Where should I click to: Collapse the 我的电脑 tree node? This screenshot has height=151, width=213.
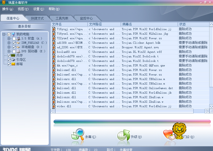4,34
